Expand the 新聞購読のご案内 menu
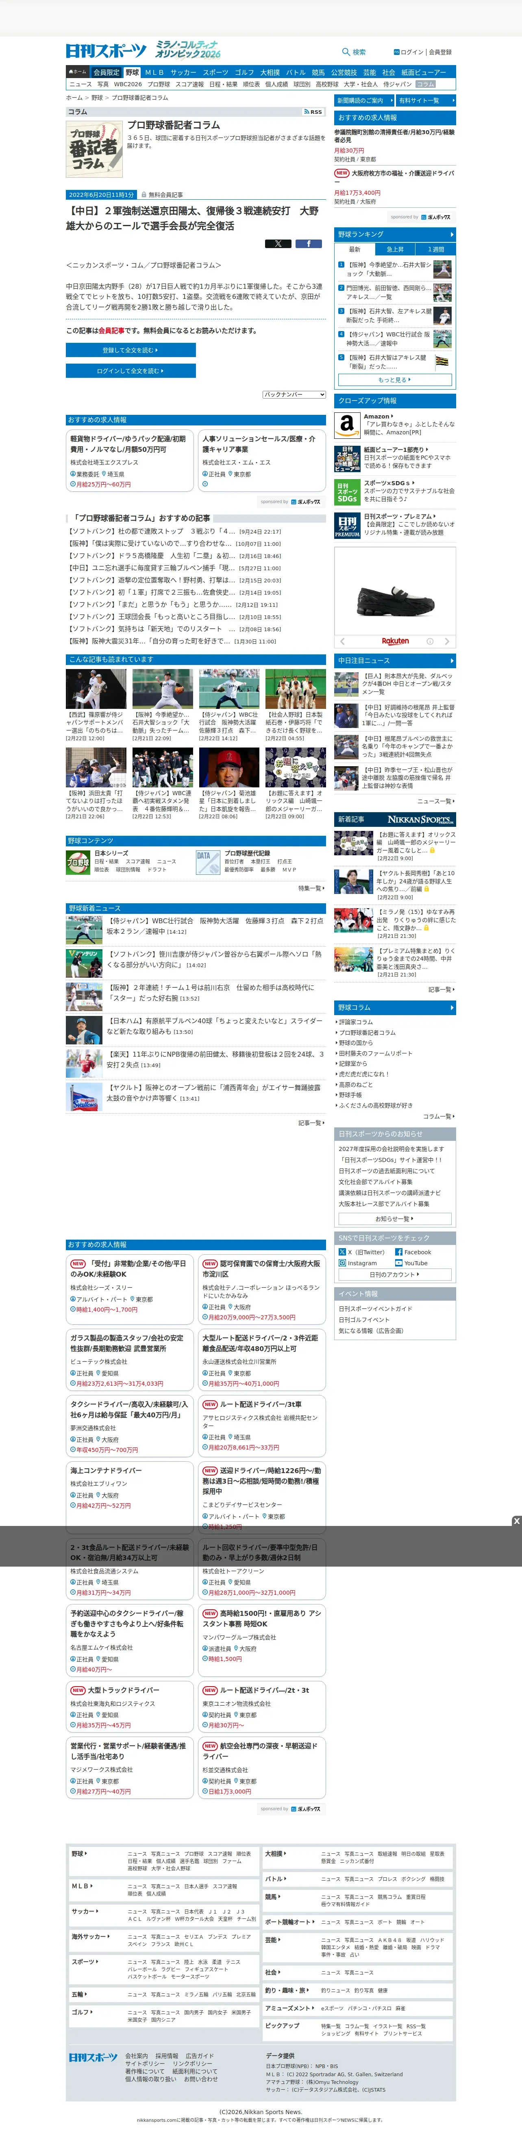The image size is (522, 2136). pyautogui.click(x=364, y=100)
